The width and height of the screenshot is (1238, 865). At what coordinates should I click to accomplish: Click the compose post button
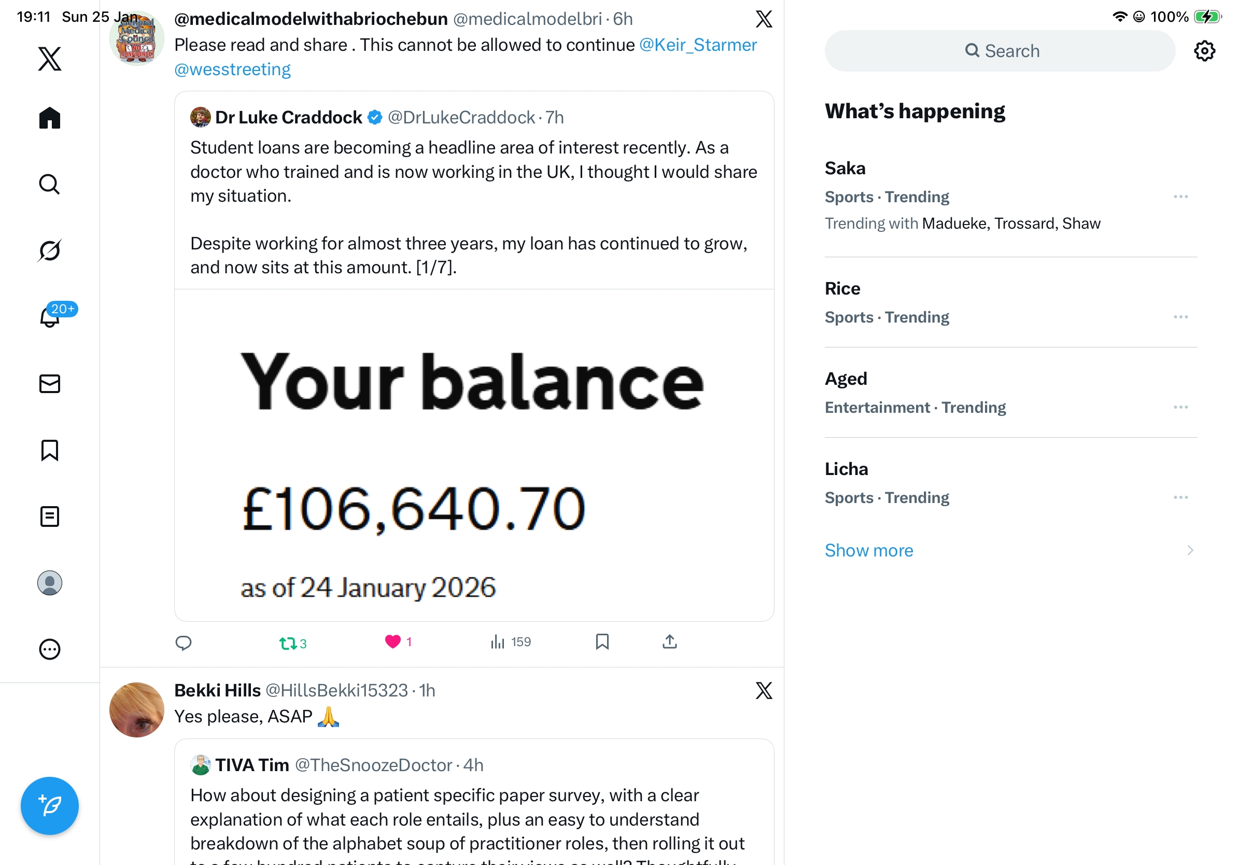50,805
